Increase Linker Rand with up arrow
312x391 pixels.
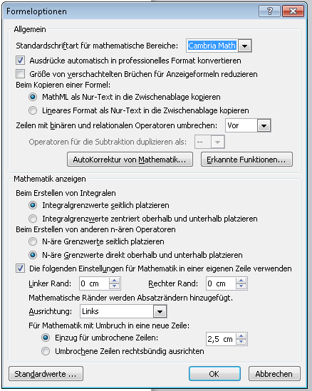(114, 281)
